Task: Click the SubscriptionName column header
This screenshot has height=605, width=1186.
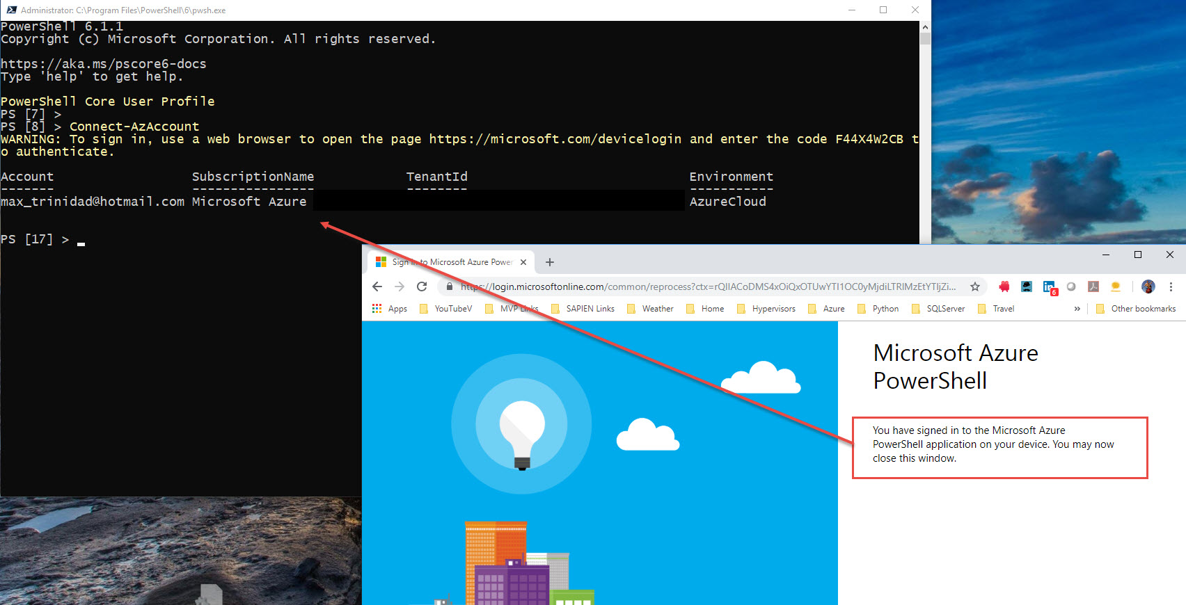Action: click(x=253, y=177)
